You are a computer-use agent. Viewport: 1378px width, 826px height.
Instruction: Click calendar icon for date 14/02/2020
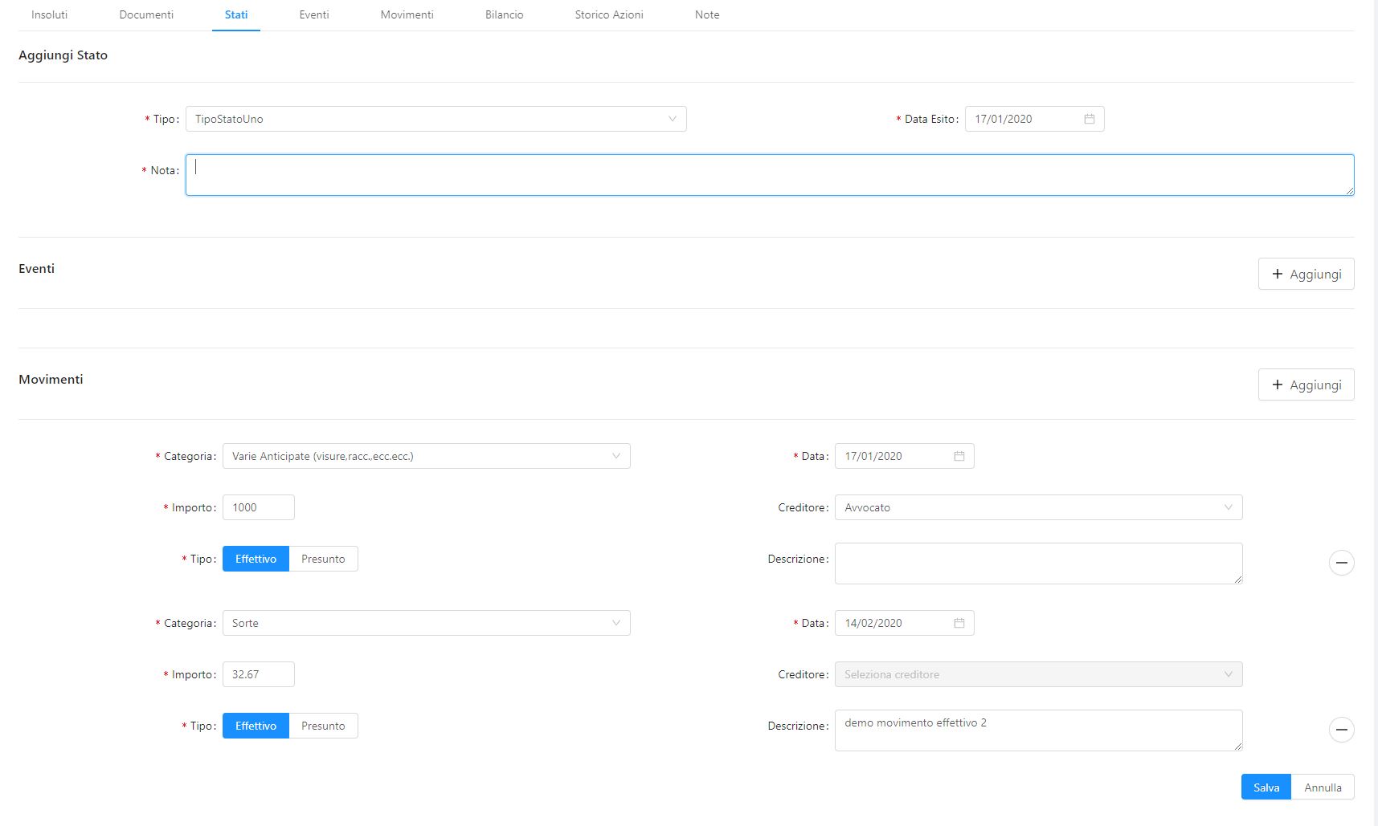tap(959, 623)
